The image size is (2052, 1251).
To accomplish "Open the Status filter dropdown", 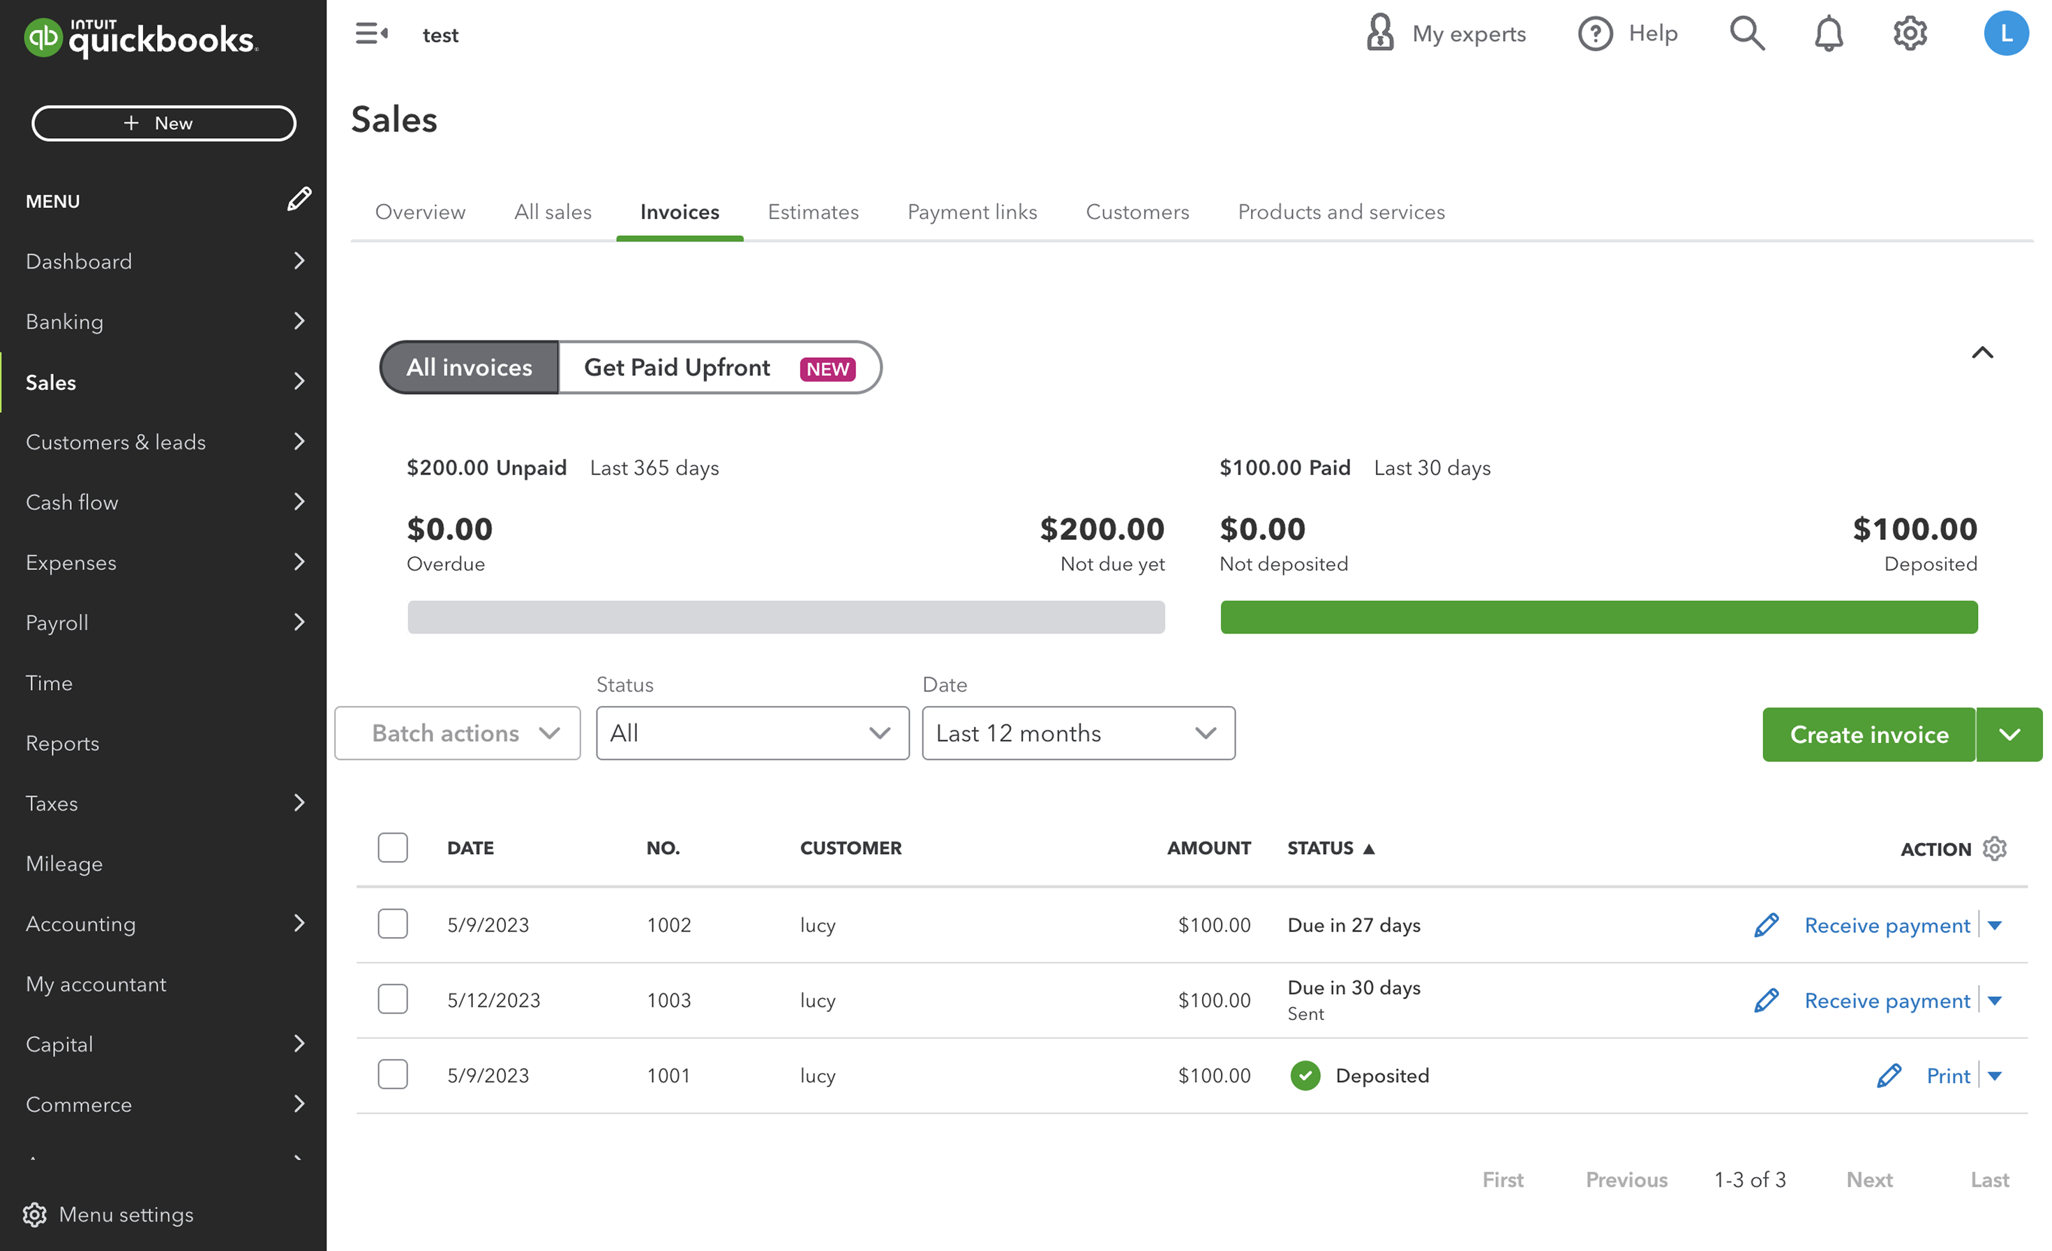I will (752, 733).
